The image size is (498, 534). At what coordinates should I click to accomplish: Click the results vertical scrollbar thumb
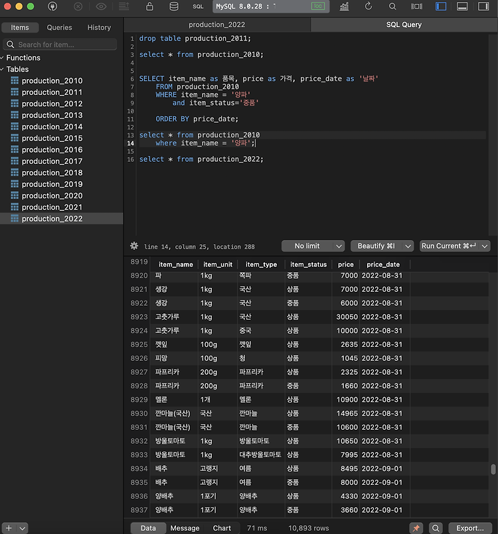pyautogui.click(x=493, y=469)
